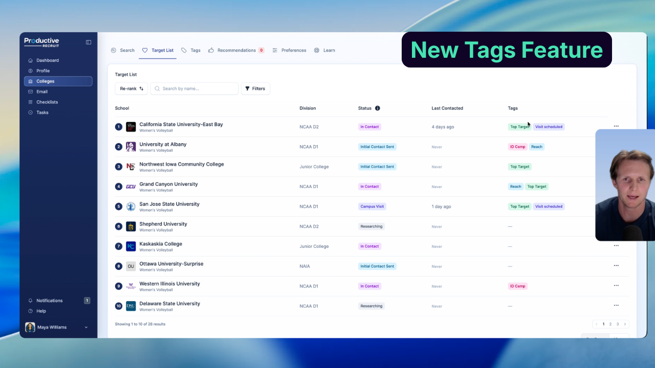Image resolution: width=655 pixels, height=368 pixels.
Task: Open Shepherd University link
Action: pyautogui.click(x=163, y=224)
